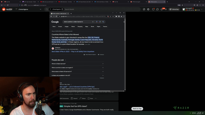Go back in Chrome window
Screen dimensions: 205x115
click(x=51, y=16)
